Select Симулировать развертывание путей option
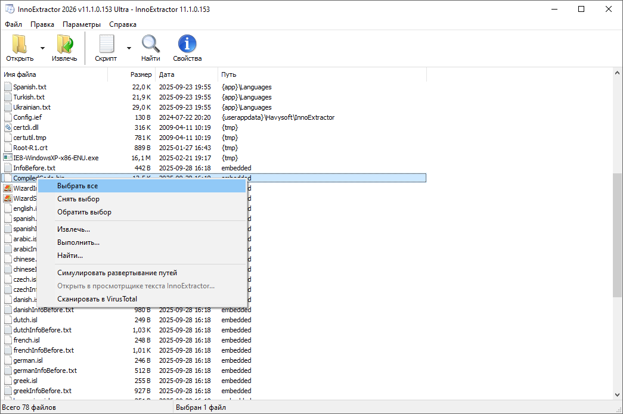Viewport: 623px width, 414px height. [117, 273]
